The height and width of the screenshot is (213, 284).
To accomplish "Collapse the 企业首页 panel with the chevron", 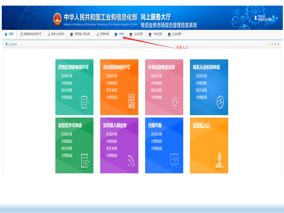I will click(x=275, y=44).
